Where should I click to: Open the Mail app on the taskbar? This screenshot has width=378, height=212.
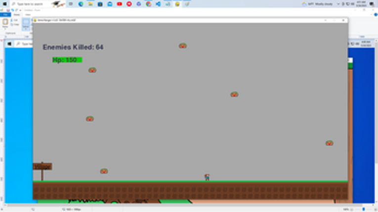tap(110, 4)
